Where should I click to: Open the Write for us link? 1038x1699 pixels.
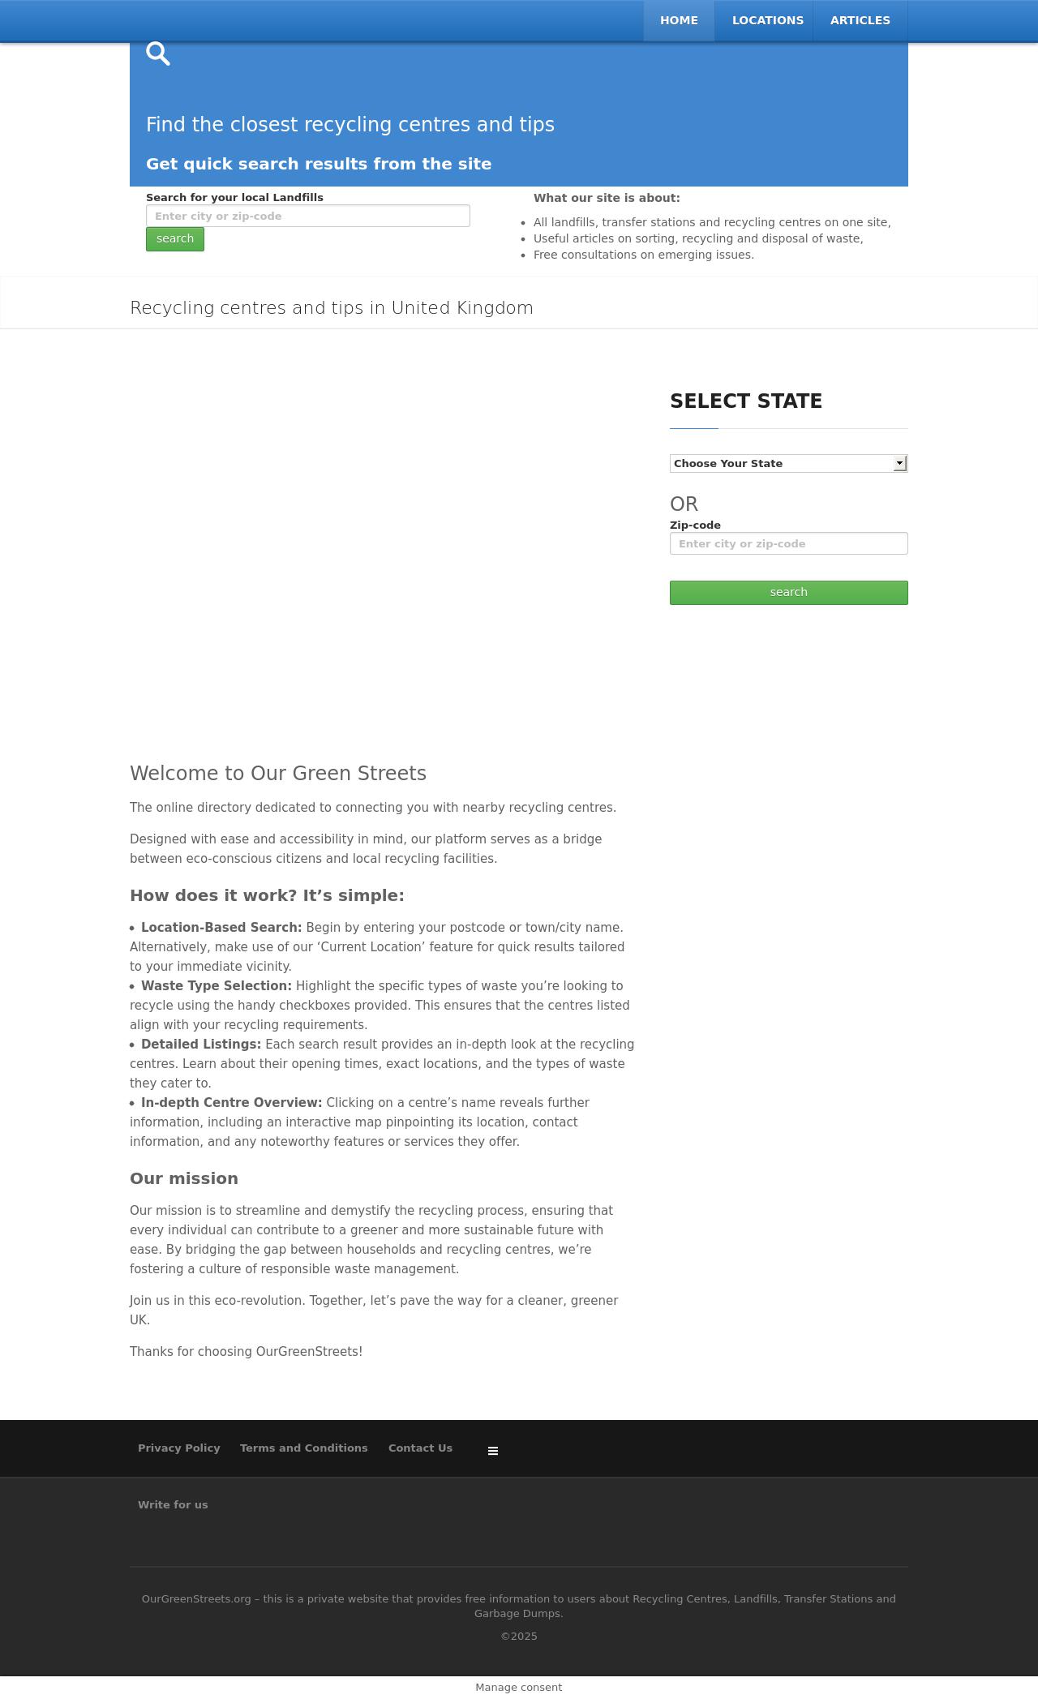point(173,1504)
